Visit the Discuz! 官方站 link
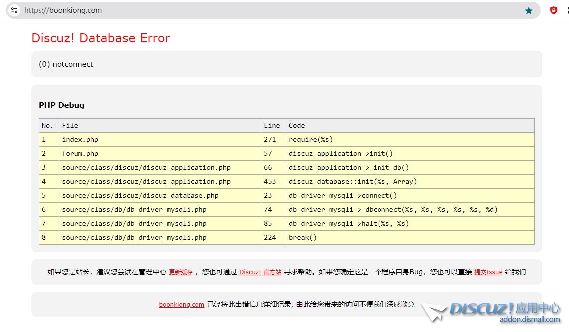Viewport: 569px width, 332px height. coord(260,272)
